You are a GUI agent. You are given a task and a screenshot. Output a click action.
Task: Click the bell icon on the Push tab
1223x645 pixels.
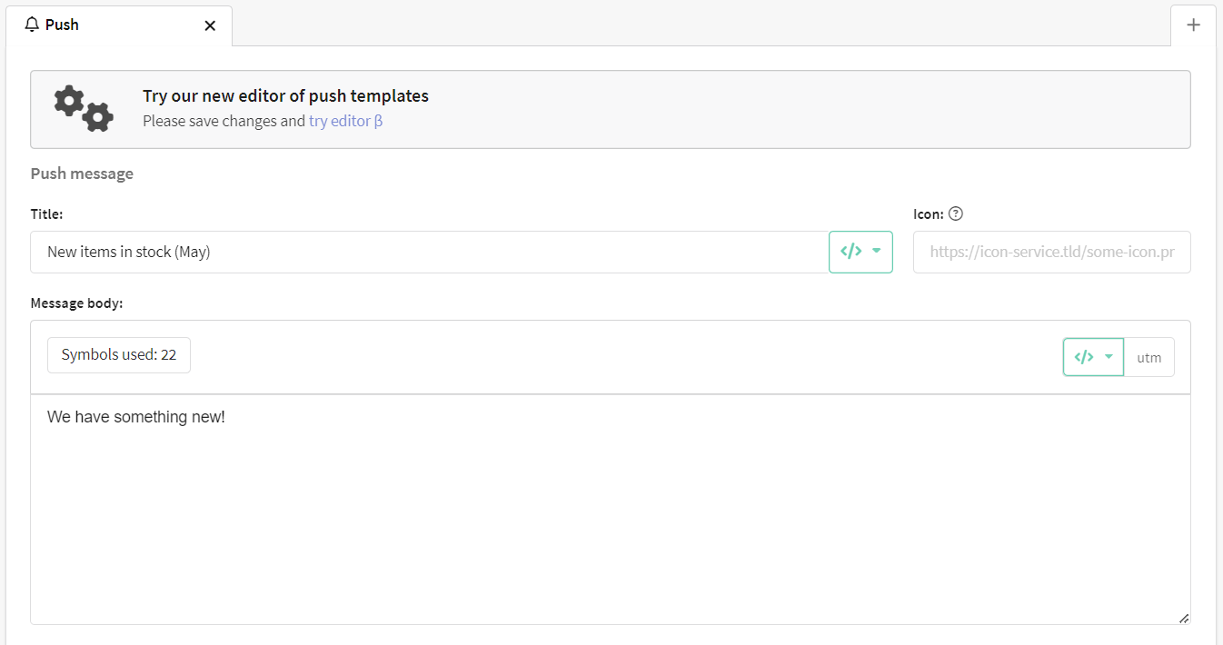pyautogui.click(x=32, y=25)
